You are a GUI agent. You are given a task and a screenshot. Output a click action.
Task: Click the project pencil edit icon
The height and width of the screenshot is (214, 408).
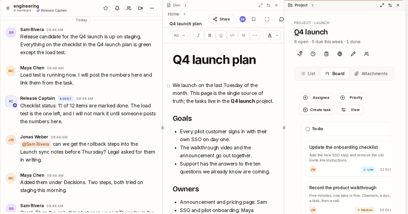click(353, 54)
